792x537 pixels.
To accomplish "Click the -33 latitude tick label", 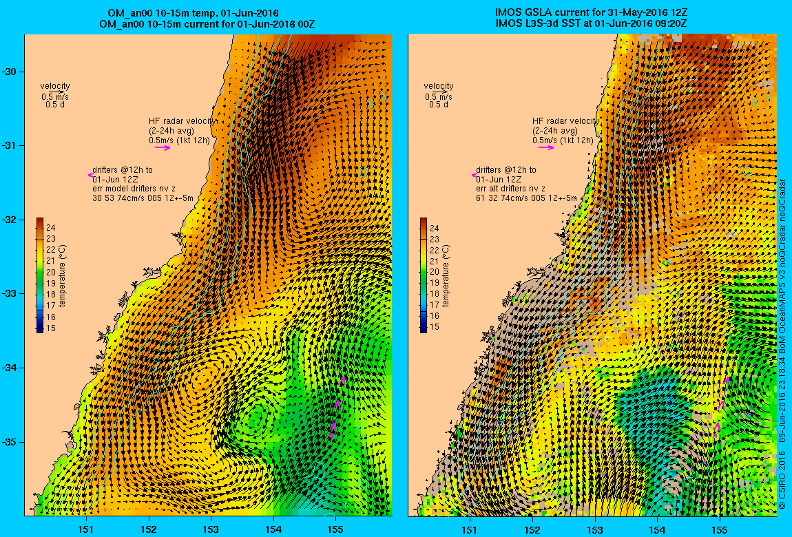I will [10, 294].
